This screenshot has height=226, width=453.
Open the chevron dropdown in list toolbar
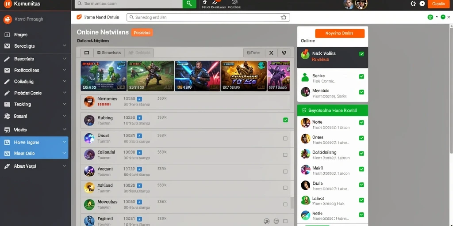pyautogui.click(x=284, y=53)
